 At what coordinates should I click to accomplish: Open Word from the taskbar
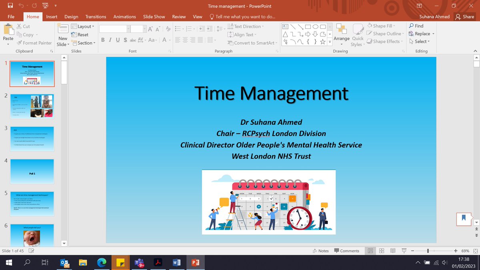click(176, 262)
